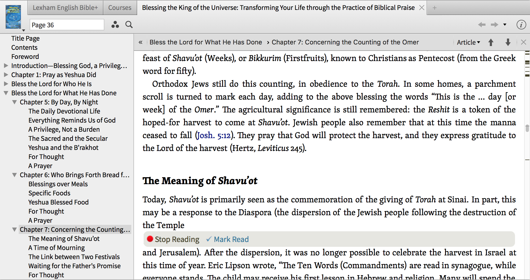
Task: Click the Chapter 7 breadcrumb in locator bar
Action: [x=345, y=42]
